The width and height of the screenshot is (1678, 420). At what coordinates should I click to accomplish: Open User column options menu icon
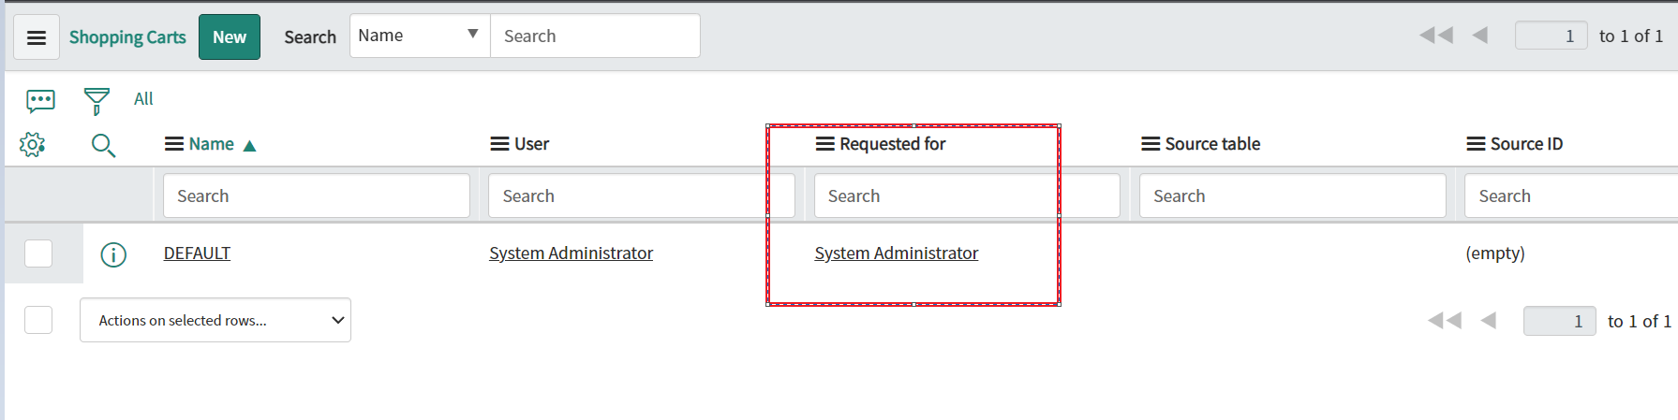click(x=499, y=144)
